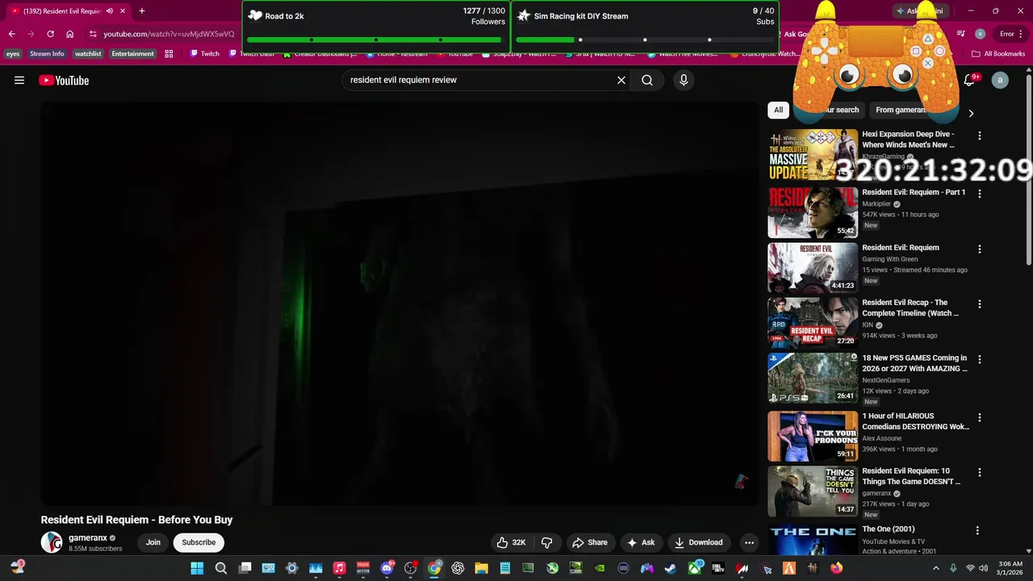The height and width of the screenshot is (581, 1033).
Task: Click the Ask button below the video
Action: (x=642, y=542)
